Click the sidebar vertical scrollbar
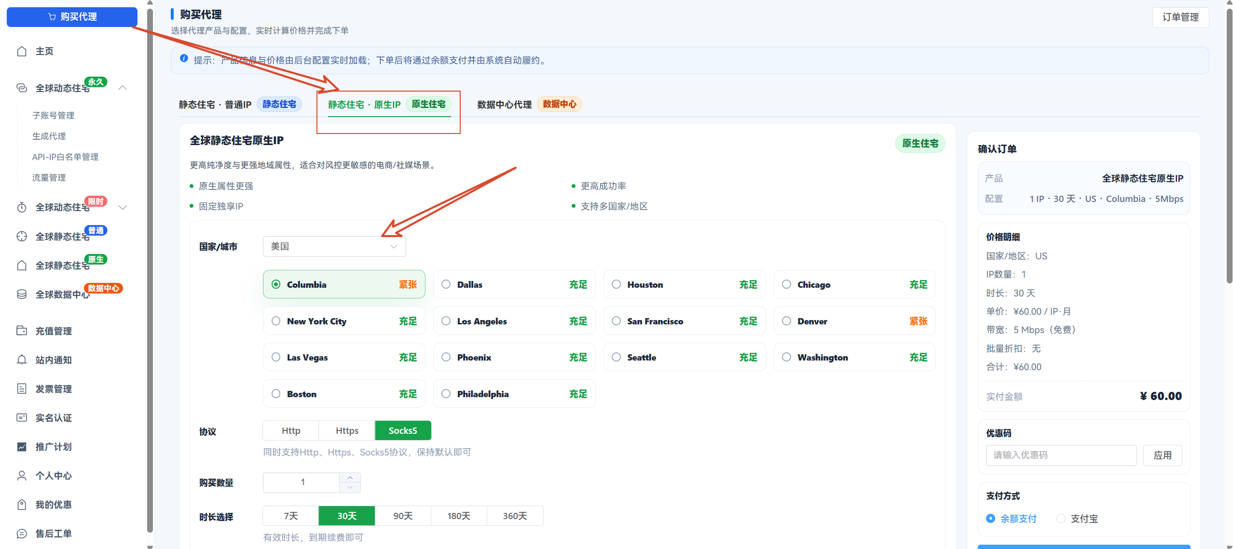This screenshot has height=549, width=1233. (x=150, y=270)
